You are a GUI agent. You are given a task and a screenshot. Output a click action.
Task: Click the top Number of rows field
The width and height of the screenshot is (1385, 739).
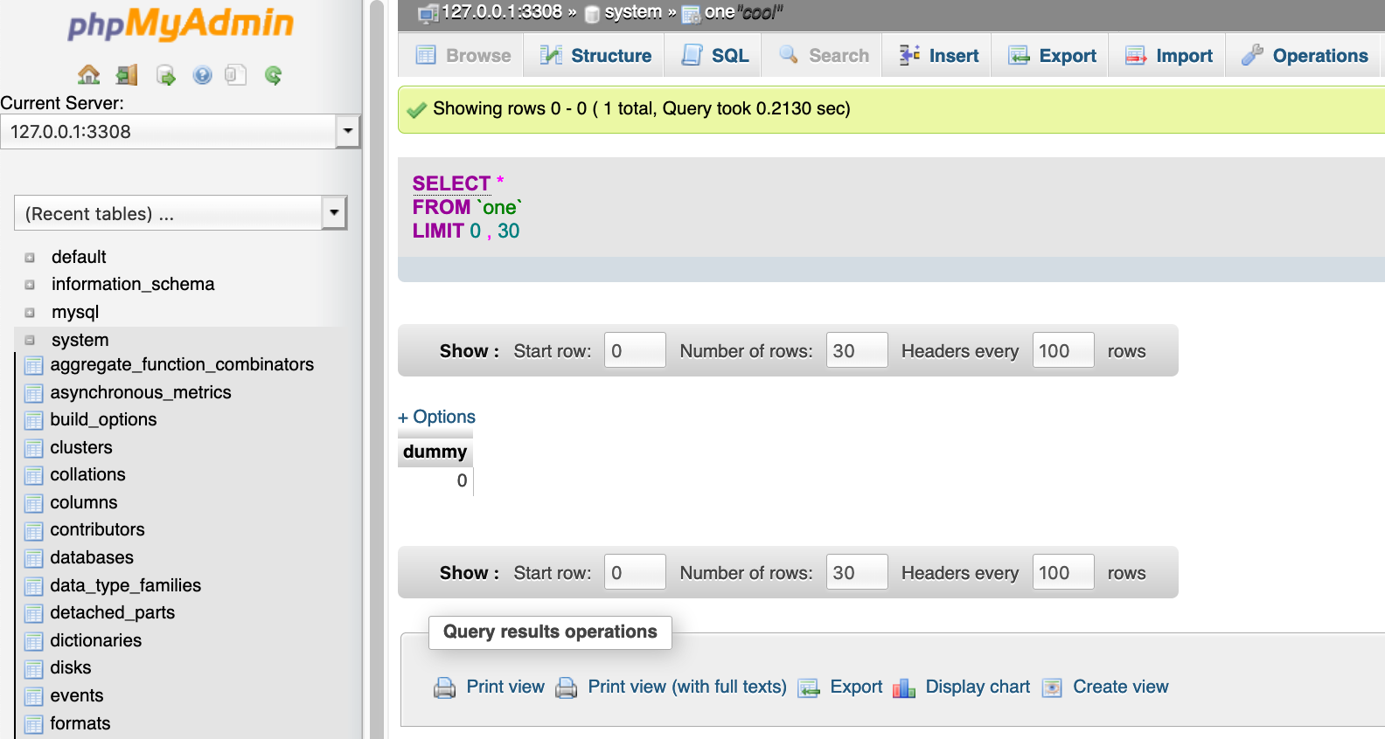coord(857,350)
